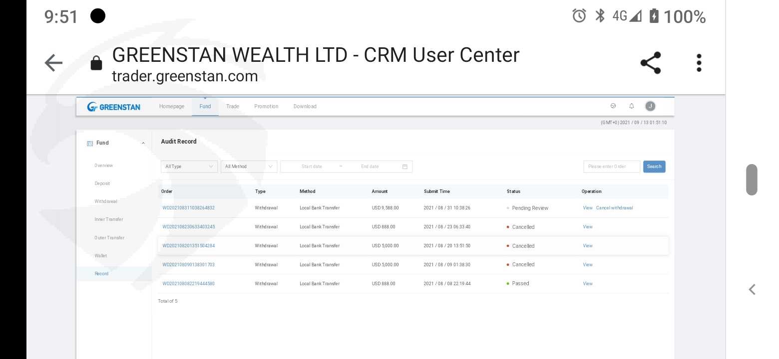Focus the Please enter Order field
779x359 pixels.
click(x=612, y=167)
